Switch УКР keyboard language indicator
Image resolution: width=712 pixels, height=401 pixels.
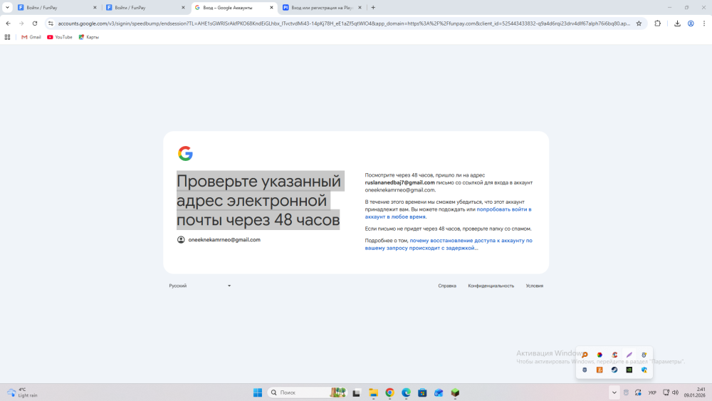point(652,392)
